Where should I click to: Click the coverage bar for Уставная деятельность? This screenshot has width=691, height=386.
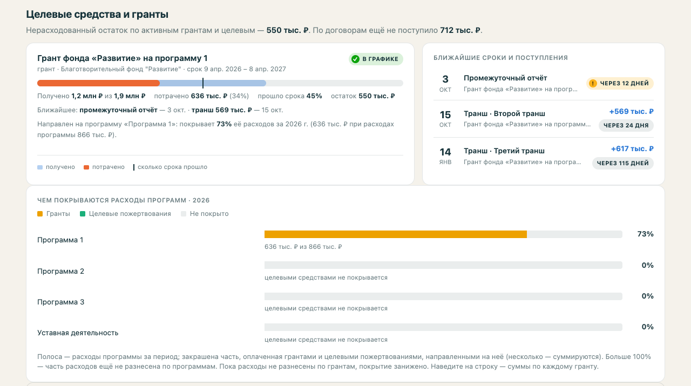click(x=443, y=327)
